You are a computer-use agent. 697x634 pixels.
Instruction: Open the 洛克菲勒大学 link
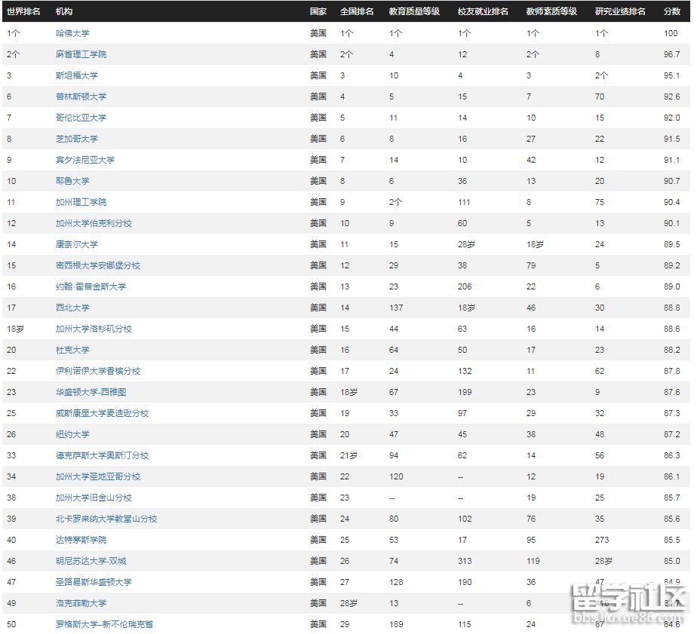(x=81, y=603)
